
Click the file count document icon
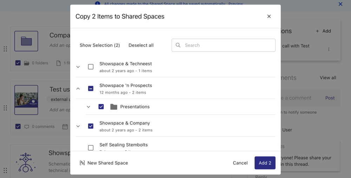(x=58, y=63)
